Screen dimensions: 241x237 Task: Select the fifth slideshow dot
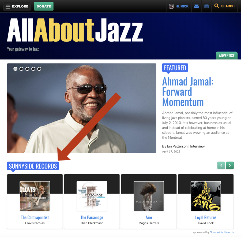(39, 69)
